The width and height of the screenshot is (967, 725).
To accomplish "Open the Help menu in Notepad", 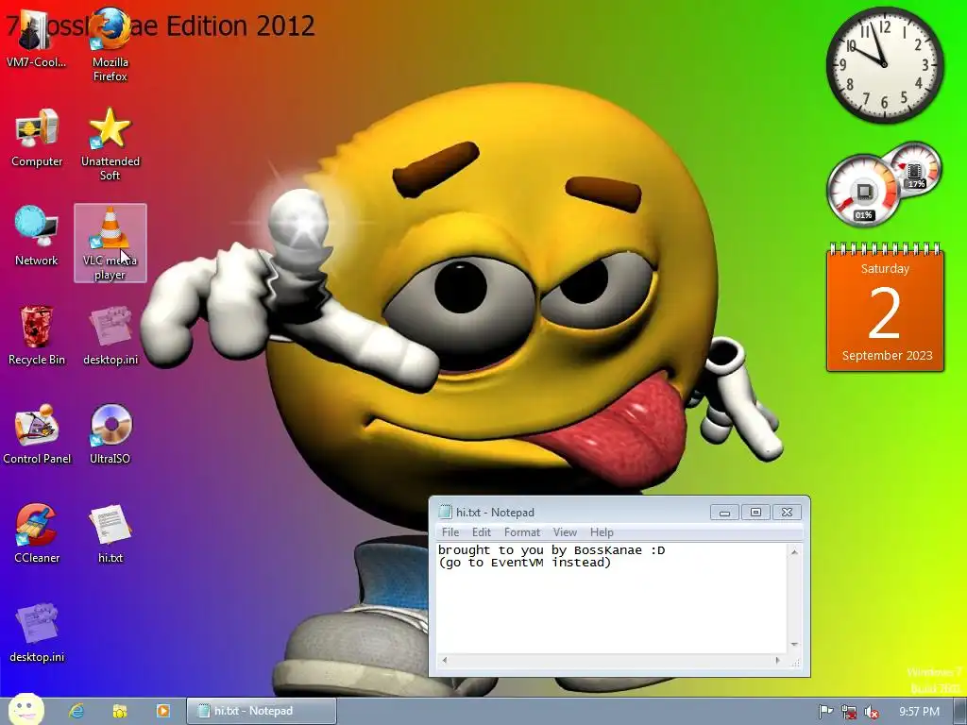I will click(602, 532).
